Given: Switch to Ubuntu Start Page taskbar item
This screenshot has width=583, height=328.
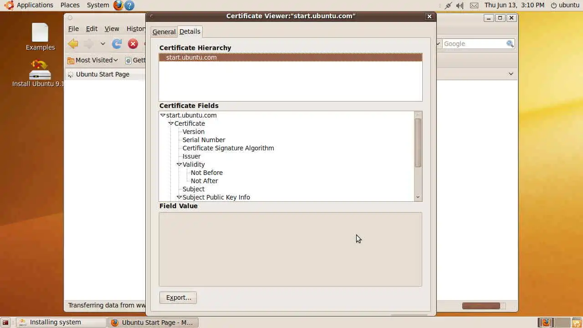Looking at the screenshot, I should pos(153,323).
